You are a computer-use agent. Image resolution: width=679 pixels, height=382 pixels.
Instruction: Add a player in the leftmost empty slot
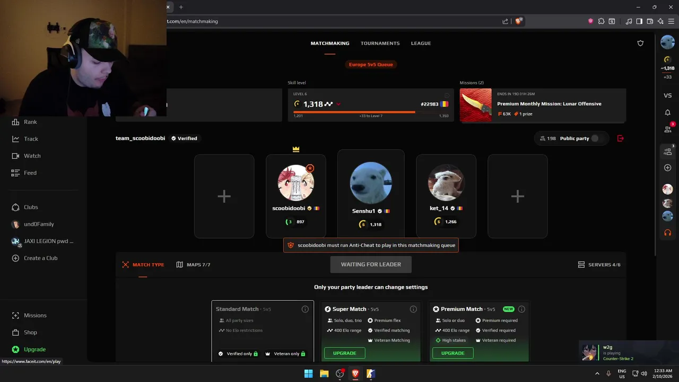(224, 196)
